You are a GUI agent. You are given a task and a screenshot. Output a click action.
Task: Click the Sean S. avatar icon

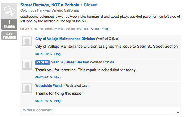27,65
